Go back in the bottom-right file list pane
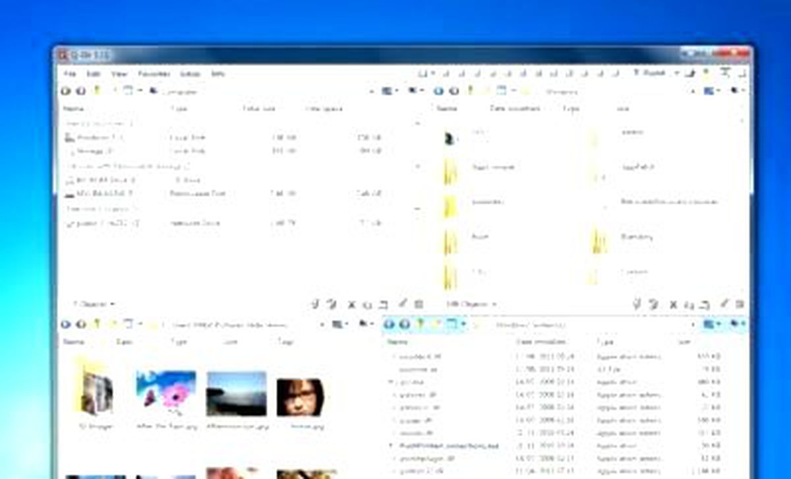This screenshot has width=791, height=479. (389, 324)
